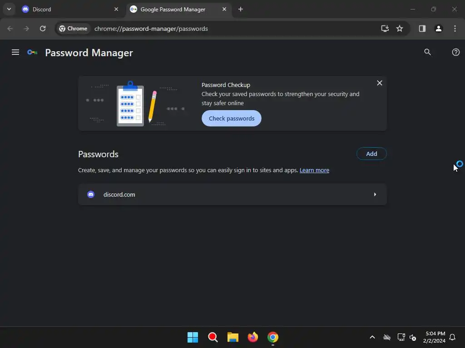Open Chrome's three-dot menu
The height and width of the screenshot is (348, 465).
coord(455,29)
